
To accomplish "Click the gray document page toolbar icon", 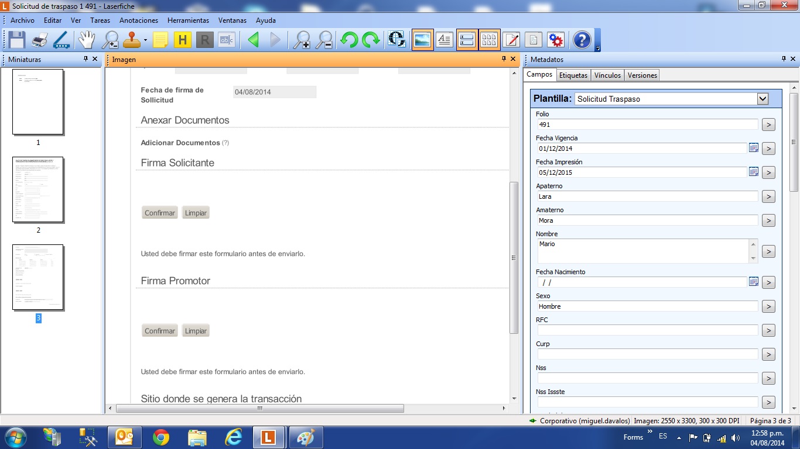I will [x=534, y=40].
